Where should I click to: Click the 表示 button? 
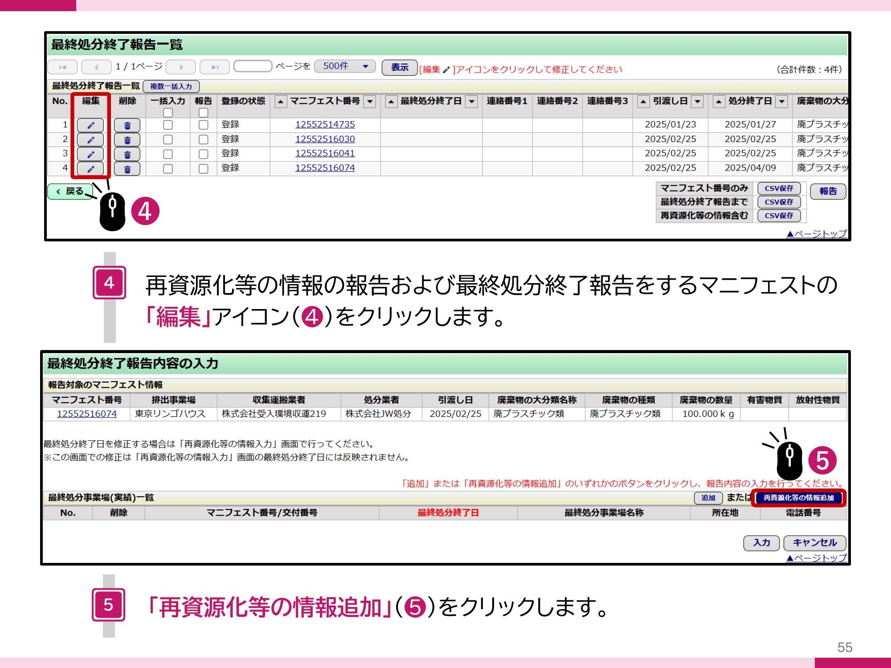[x=400, y=67]
